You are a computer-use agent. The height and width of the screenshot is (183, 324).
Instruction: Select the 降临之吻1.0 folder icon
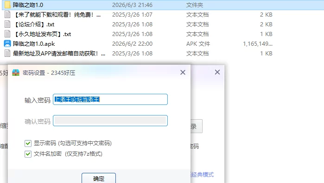tap(7, 5)
